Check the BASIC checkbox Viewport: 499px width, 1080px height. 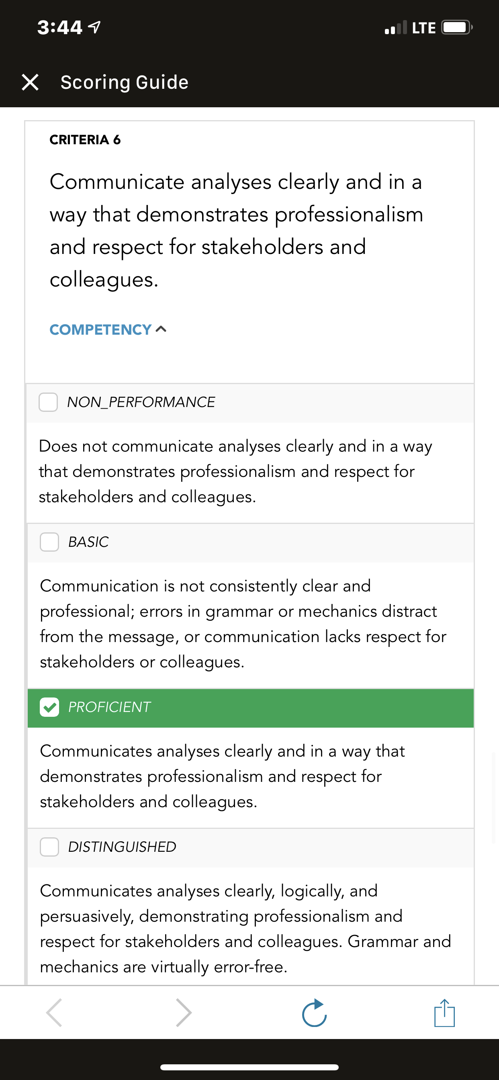click(49, 542)
